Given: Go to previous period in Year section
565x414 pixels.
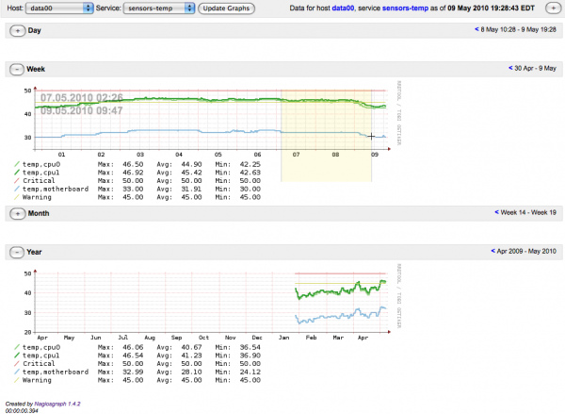Looking at the screenshot, I should pyautogui.click(x=492, y=252).
